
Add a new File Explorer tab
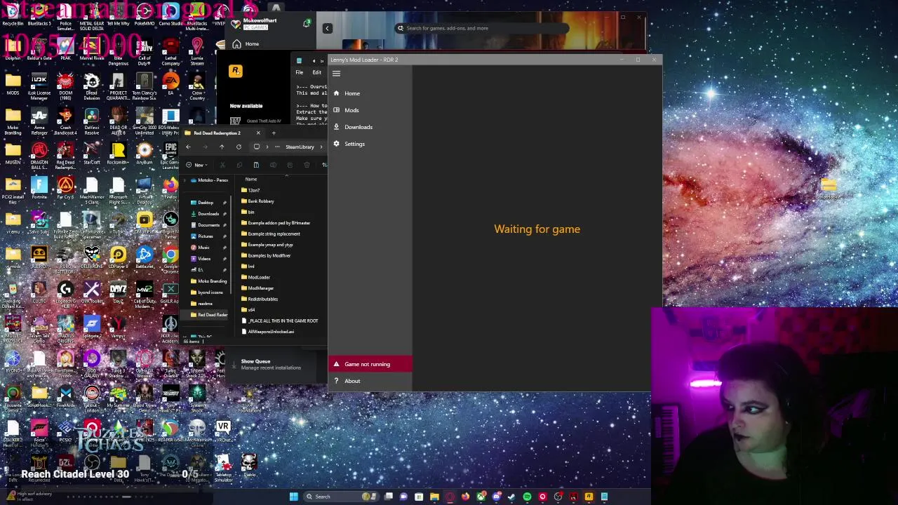coord(274,133)
